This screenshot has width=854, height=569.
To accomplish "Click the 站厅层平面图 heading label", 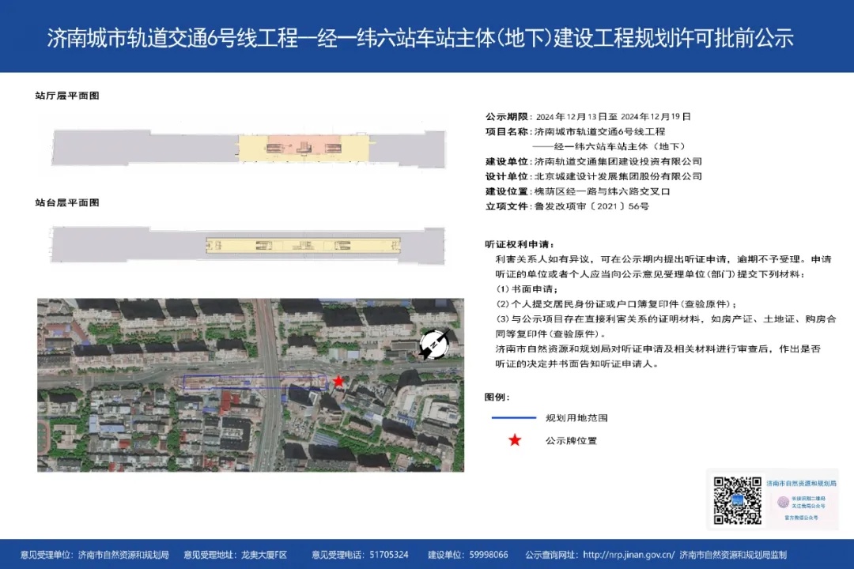I will (x=67, y=96).
